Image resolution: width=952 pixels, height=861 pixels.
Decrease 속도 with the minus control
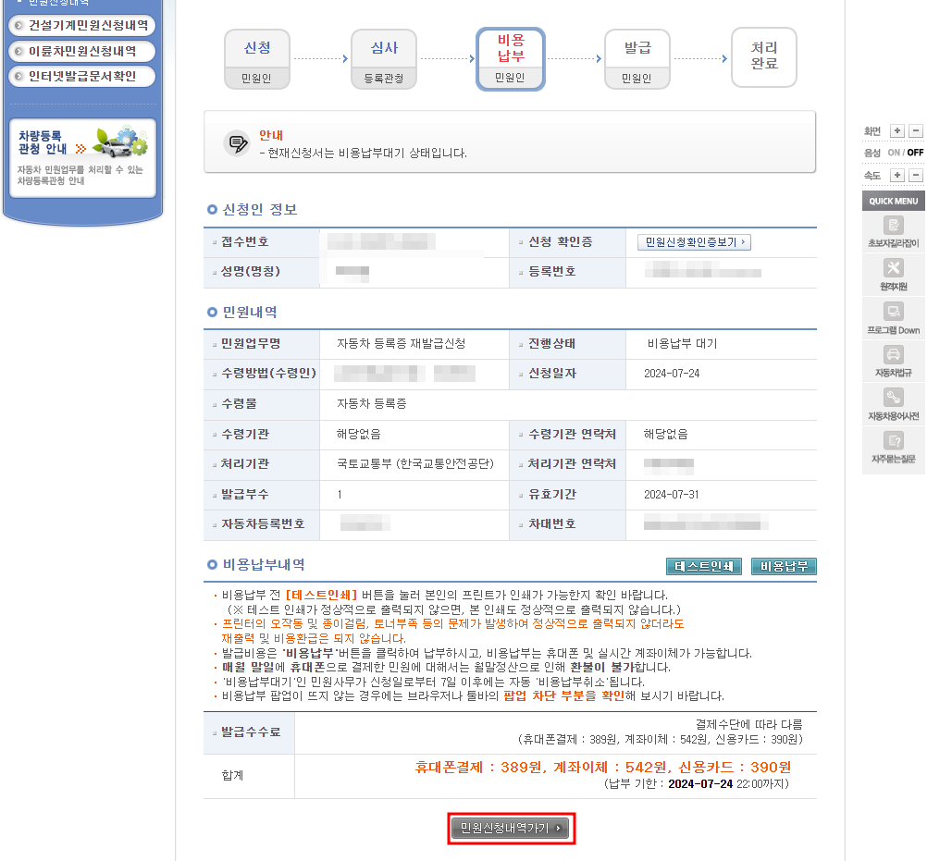(x=917, y=175)
